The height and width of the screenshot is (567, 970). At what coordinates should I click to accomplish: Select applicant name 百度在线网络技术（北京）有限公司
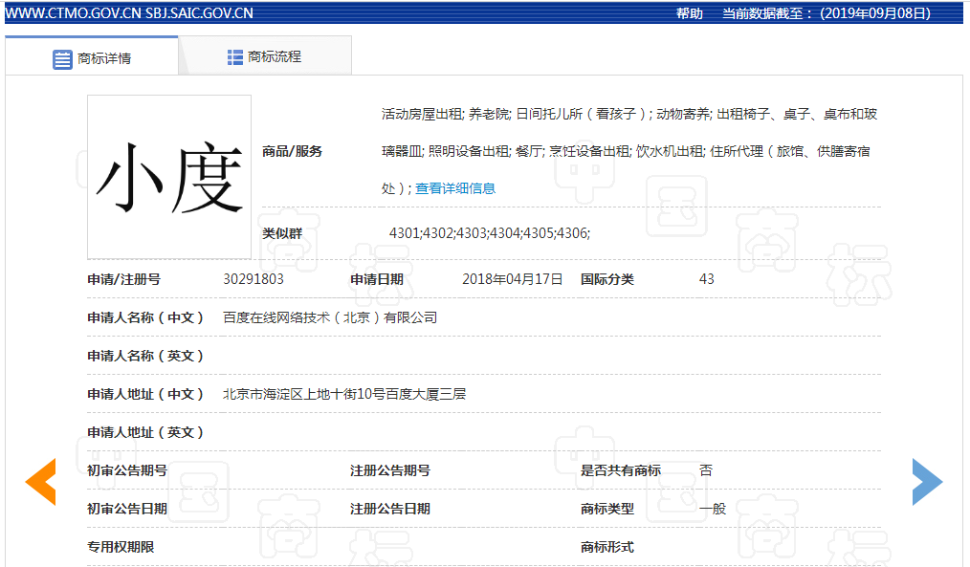click(x=330, y=317)
